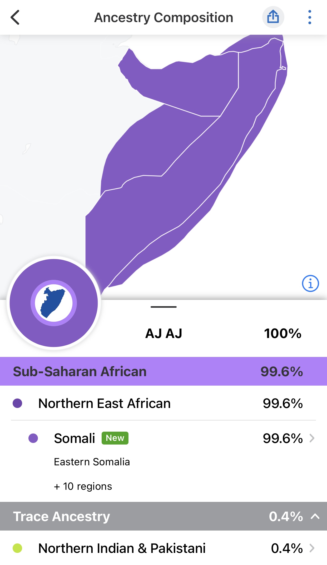Select the Trace Ancestry header label

pos(62,516)
